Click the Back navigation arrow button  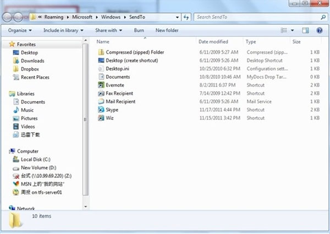pyautogui.click(x=7, y=17)
